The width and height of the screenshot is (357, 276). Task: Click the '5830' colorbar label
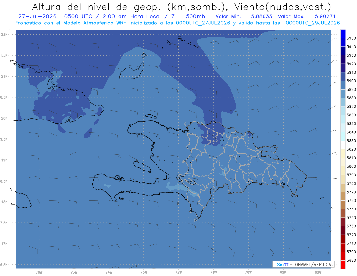[x=351, y=141]
